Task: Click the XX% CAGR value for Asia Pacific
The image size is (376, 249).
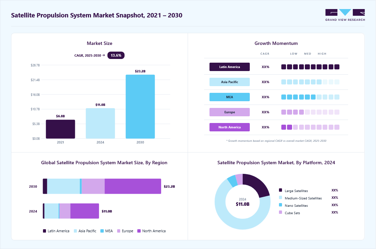Action: [x=266, y=82]
